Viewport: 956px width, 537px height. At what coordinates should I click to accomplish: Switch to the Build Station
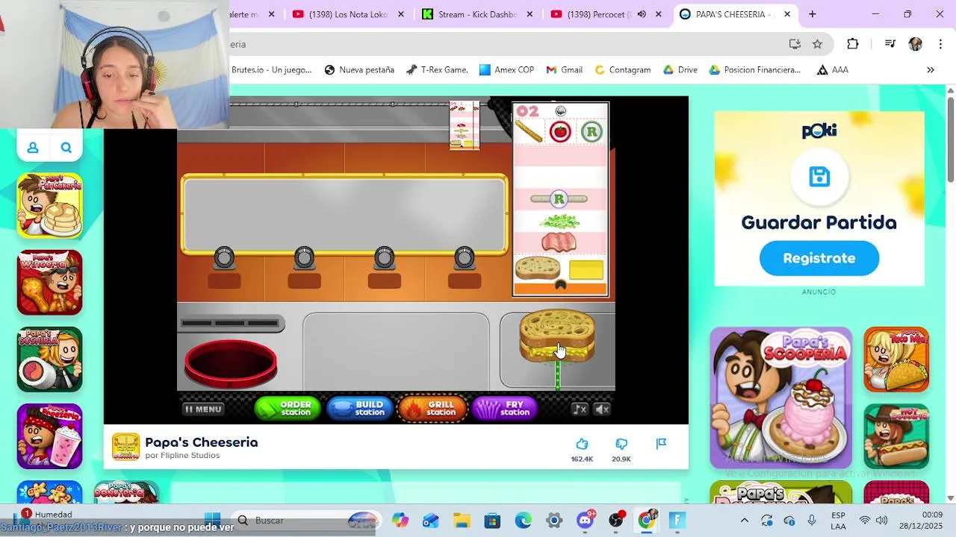coord(360,408)
